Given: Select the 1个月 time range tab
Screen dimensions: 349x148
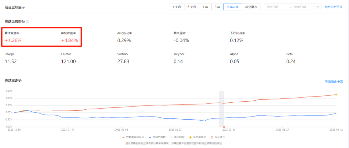Looking at the screenshot, I should [177, 7].
